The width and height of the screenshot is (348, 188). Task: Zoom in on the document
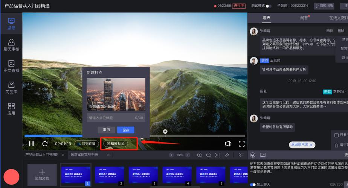(200, 155)
